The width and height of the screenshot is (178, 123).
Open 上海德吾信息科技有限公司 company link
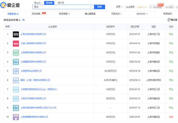pos(33,52)
